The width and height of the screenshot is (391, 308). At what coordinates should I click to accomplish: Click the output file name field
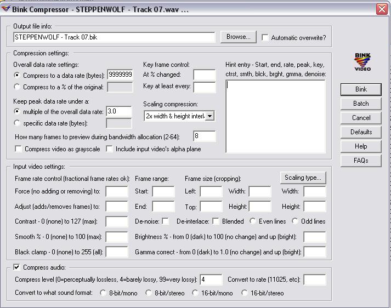[x=114, y=37]
